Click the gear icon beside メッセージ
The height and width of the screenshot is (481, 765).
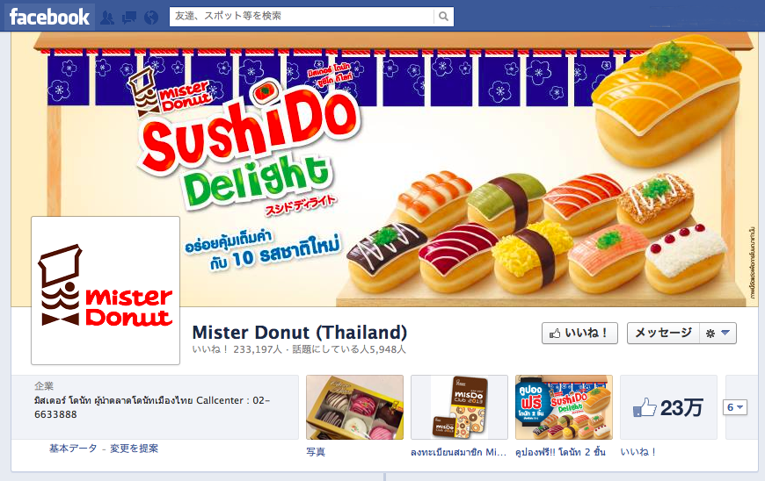710,334
